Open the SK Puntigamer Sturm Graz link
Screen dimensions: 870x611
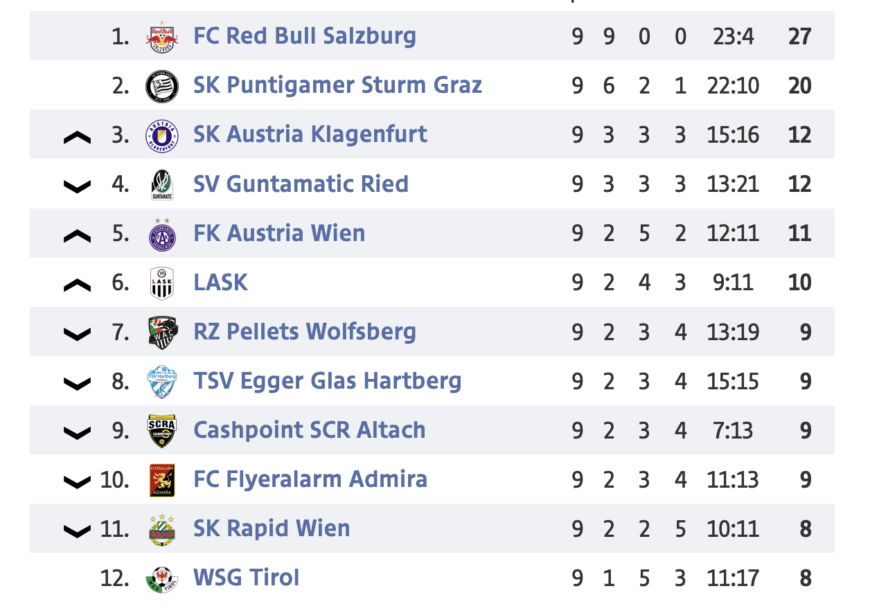point(337,86)
